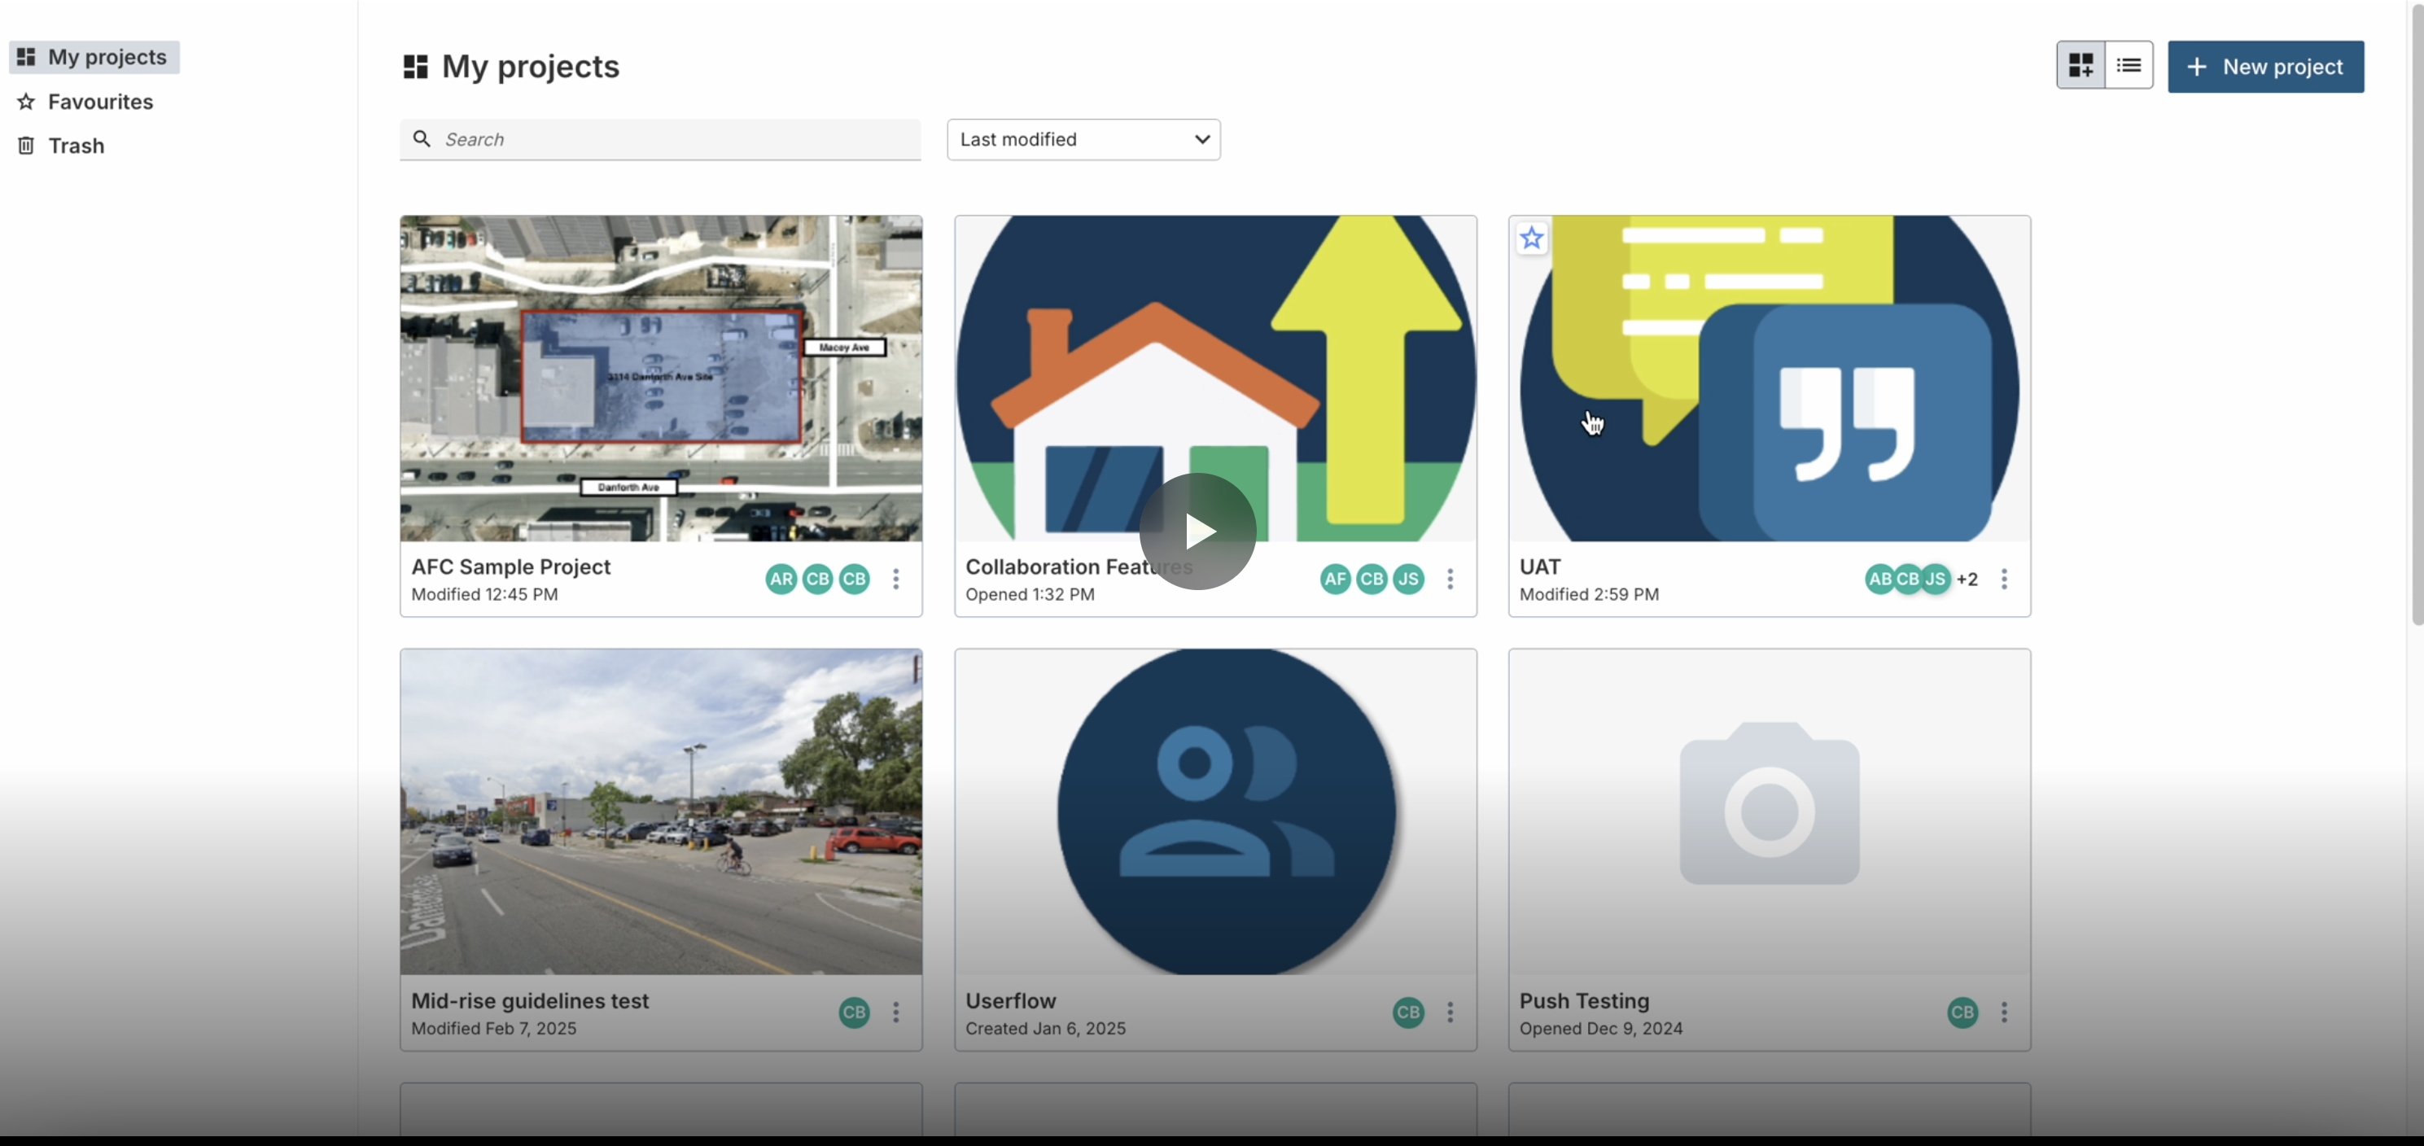Open options menu for AFC Sample Project
The height and width of the screenshot is (1146, 2424).
895,580
